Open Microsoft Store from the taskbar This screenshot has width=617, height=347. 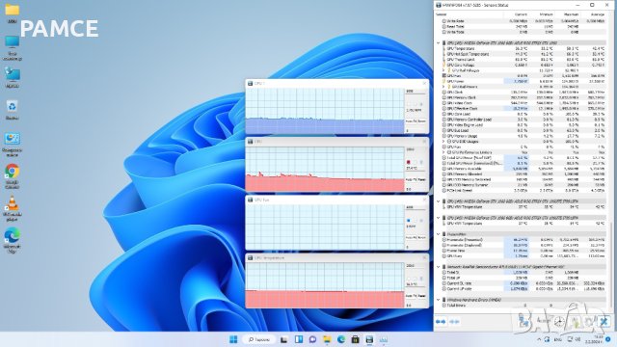[356, 339]
